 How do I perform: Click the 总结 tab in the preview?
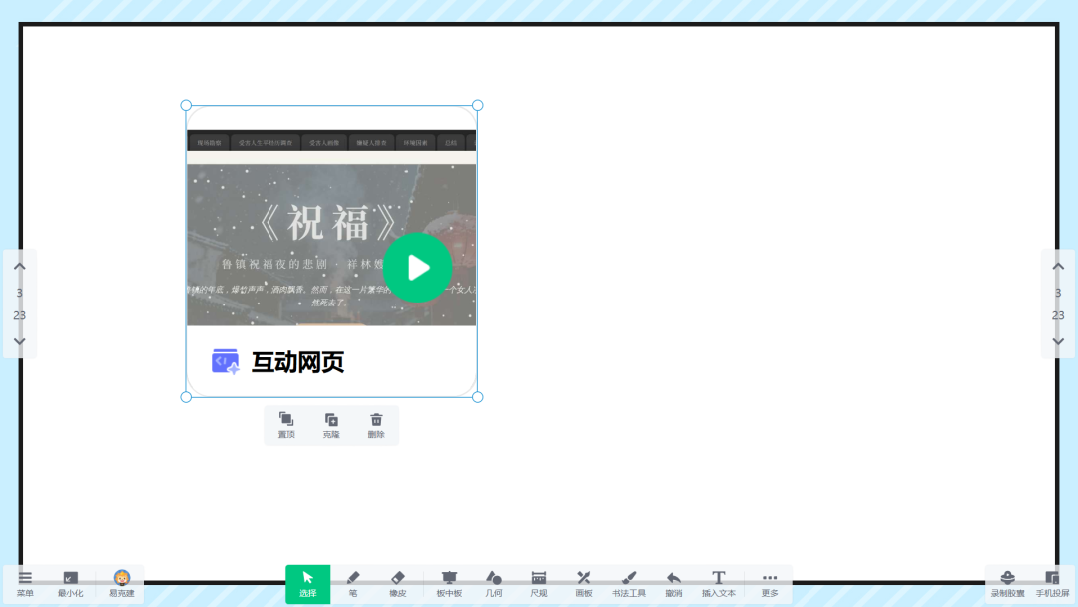(451, 143)
